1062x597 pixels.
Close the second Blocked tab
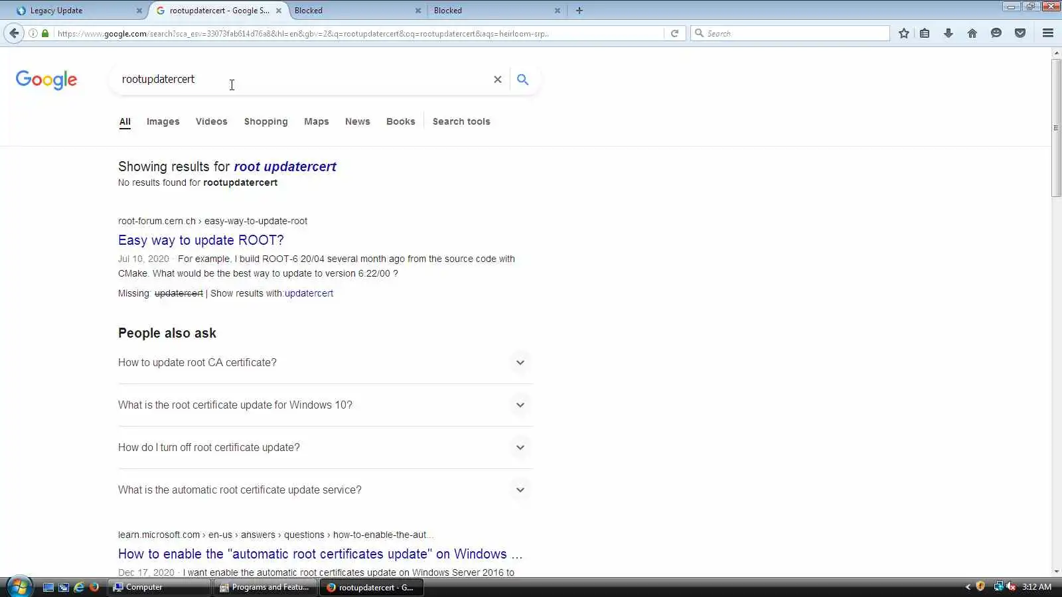(558, 11)
